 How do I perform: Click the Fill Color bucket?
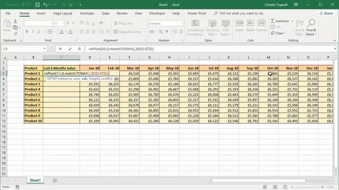click(x=61, y=32)
